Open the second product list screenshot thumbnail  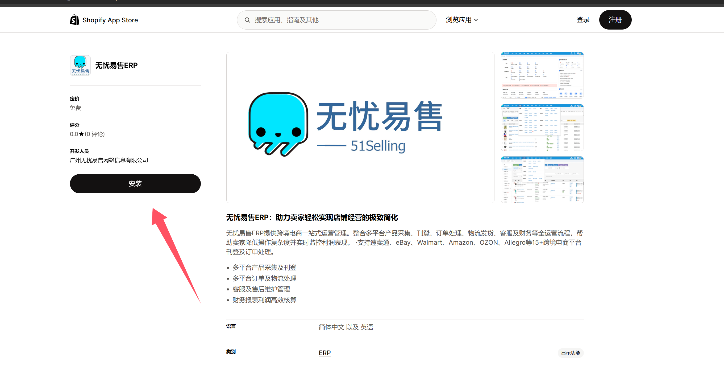tap(542, 128)
